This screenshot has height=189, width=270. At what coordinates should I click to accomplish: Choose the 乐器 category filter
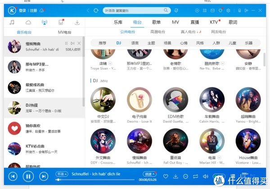coord(249,43)
